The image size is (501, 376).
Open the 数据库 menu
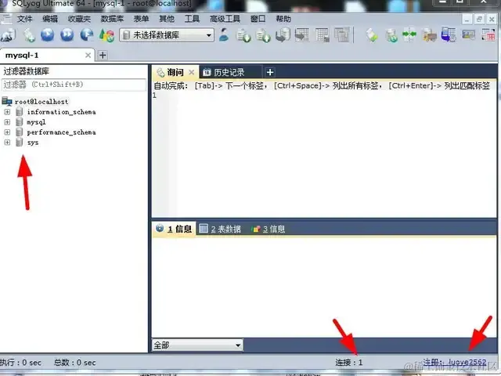click(x=112, y=19)
